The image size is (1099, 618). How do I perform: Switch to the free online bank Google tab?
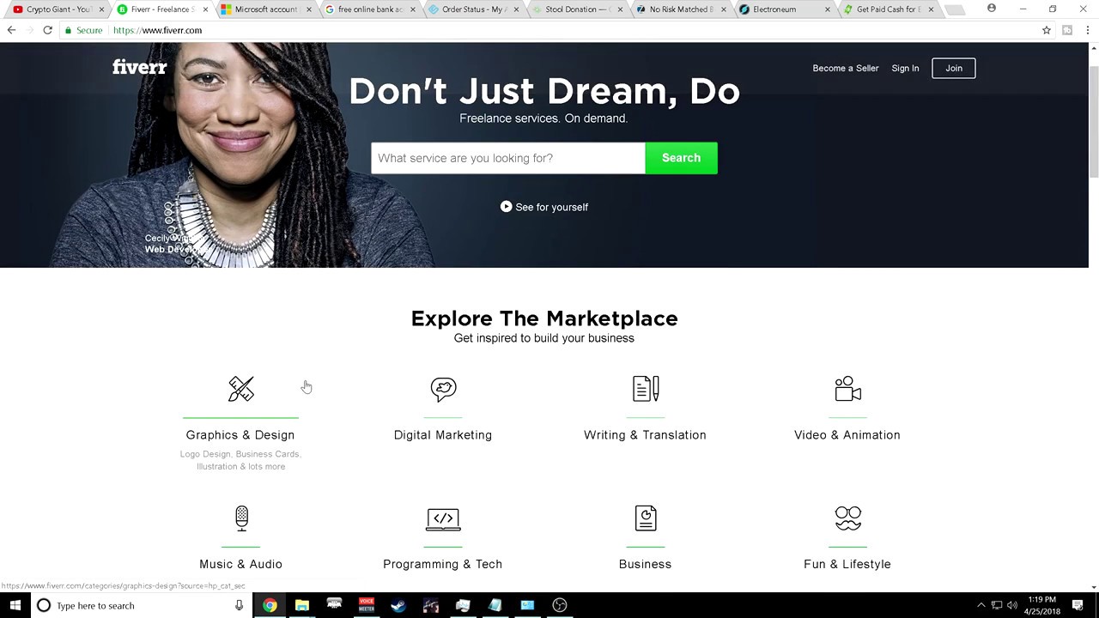pyautogui.click(x=370, y=9)
